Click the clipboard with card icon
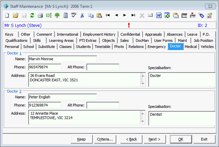The height and width of the screenshot is (147, 219). tap(176, 15)
